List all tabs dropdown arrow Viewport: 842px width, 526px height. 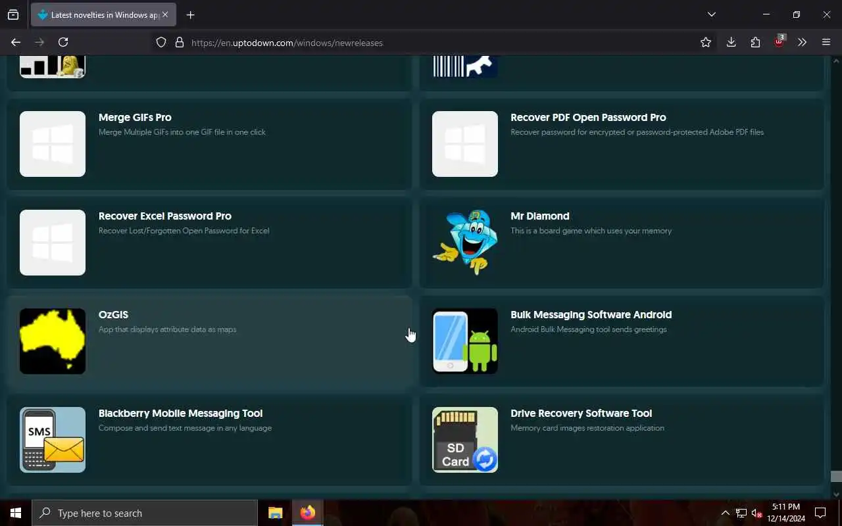(711, 14)
